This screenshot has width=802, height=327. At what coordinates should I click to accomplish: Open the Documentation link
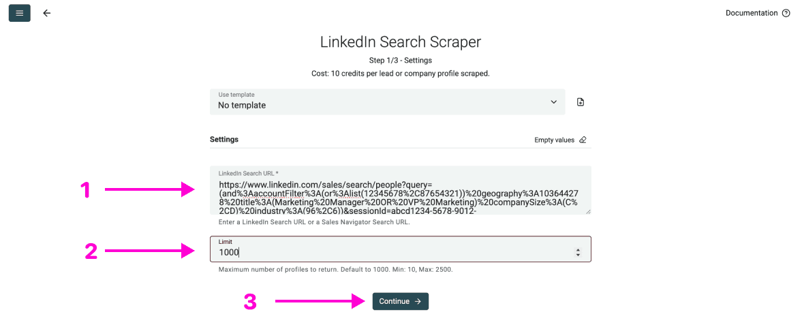coord(752,13)
